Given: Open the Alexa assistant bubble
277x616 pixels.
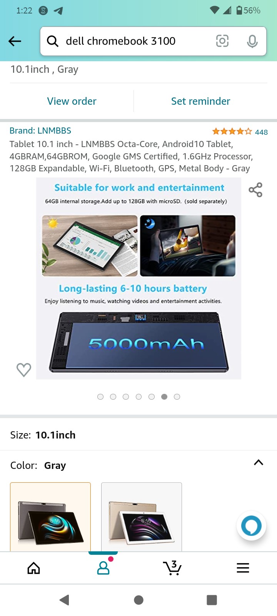Looking at the screenshot, I should click(x=251, y=526).
